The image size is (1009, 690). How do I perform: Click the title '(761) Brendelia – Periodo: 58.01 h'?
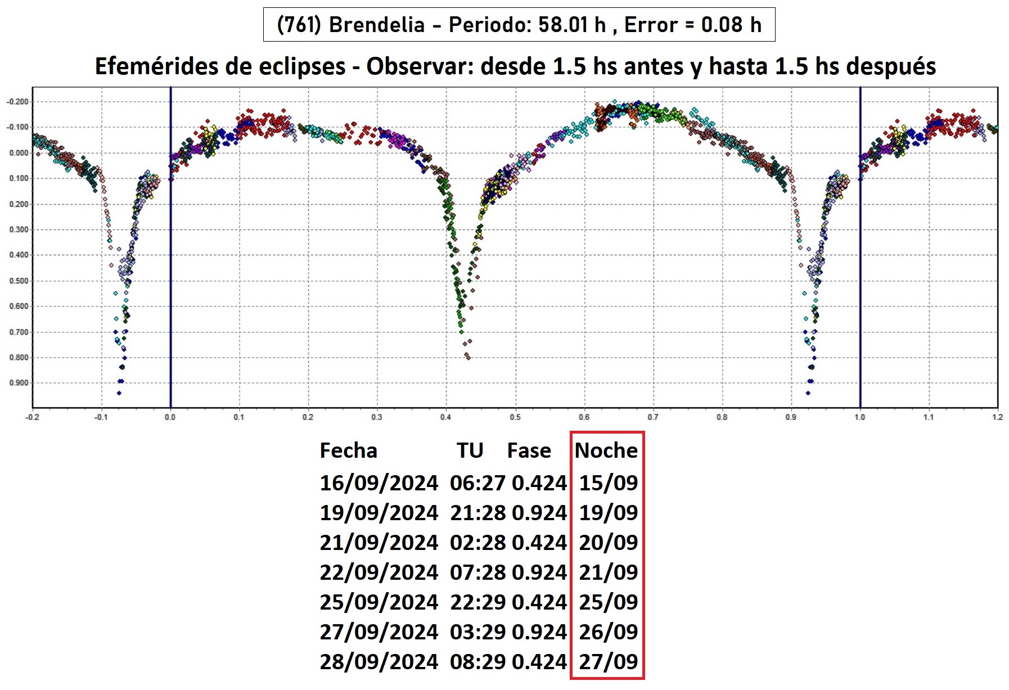(x=442, y=25)
